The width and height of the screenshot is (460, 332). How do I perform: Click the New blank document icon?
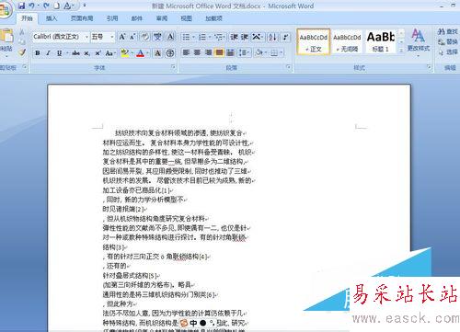(x=57, y=6)
